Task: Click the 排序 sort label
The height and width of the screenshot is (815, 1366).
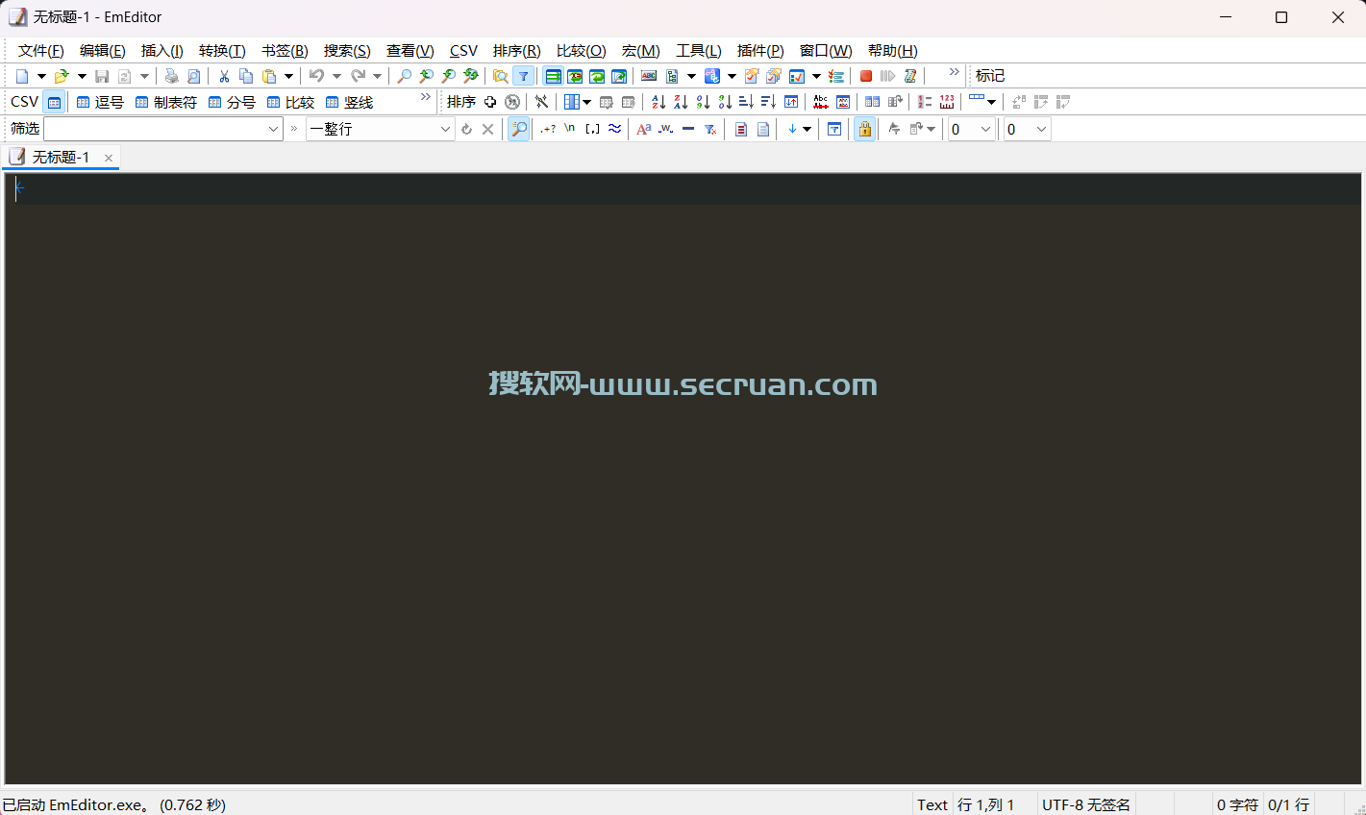Action: (x=461, y=102)
